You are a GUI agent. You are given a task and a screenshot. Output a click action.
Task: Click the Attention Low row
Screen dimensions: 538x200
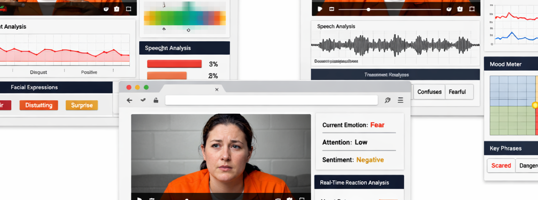359,142
